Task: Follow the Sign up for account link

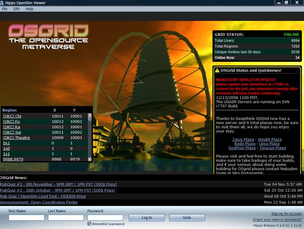Action: pyautogui.click(x=286, y=213)
